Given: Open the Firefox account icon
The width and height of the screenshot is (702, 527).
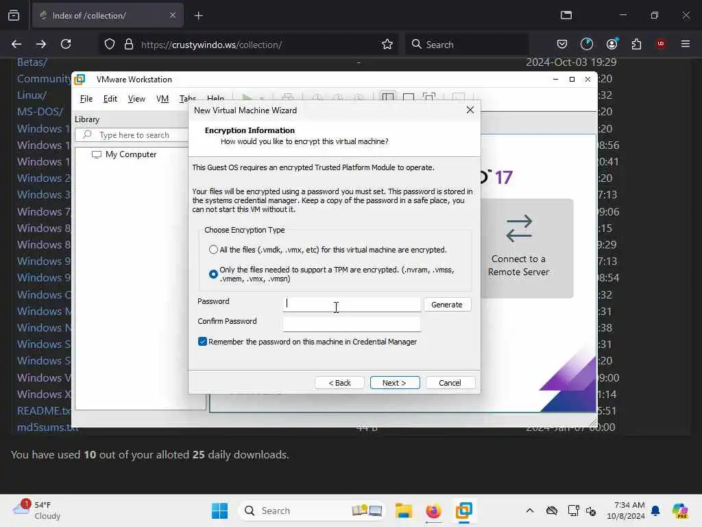Looking at the screenshot, I should (612, 44).
